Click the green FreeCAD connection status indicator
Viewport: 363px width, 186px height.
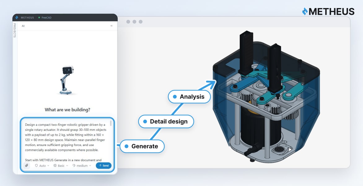click(x=39, y=18)
